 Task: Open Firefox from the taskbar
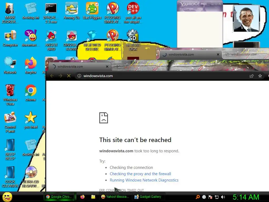coord(82,197)
